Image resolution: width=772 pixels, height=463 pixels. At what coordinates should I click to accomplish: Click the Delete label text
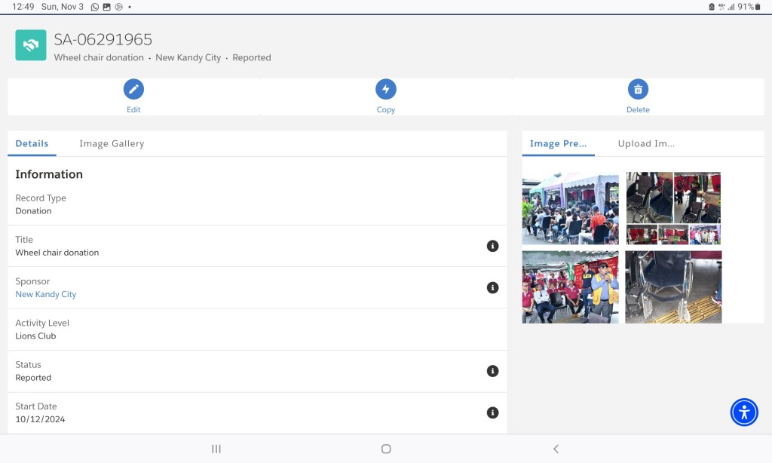click(x=638, y=109)
